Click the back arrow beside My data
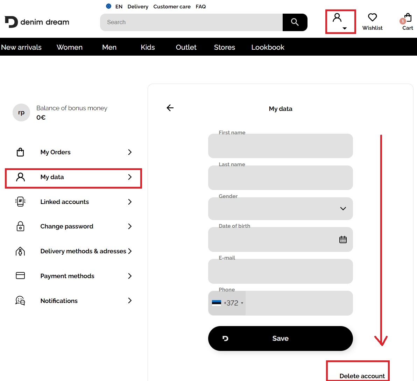This screenshot has height=381, width=417. pyautogui.click(x=170, y=108)
